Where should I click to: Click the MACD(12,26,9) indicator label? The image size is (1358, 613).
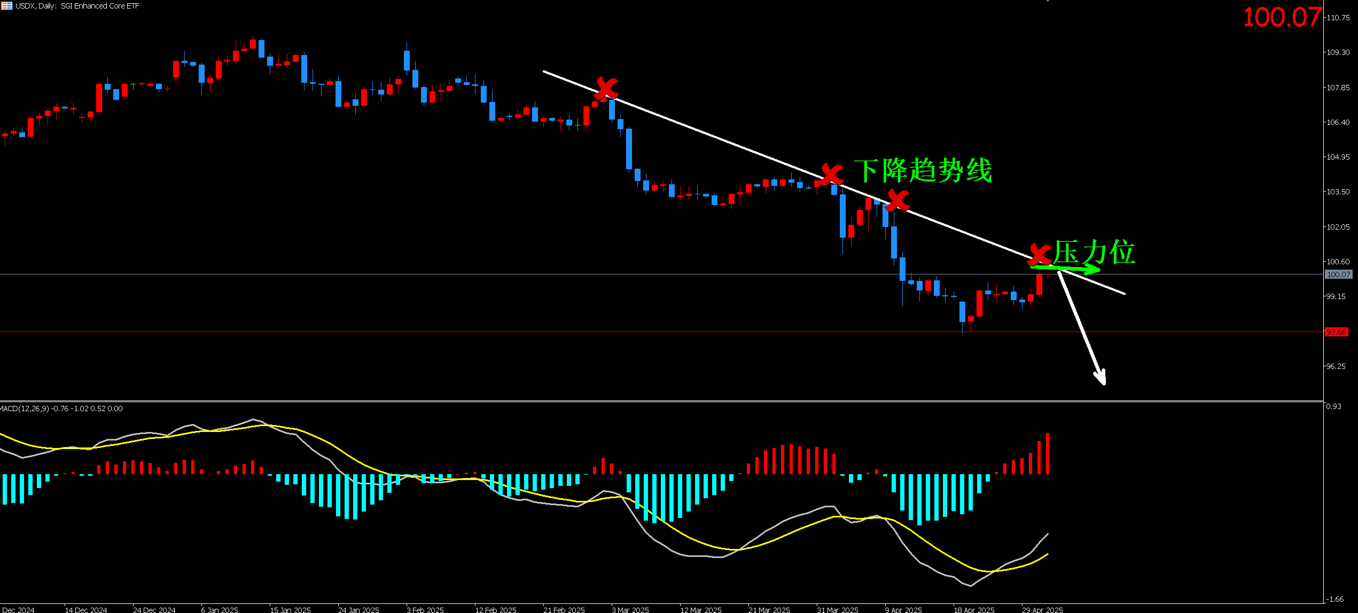pyautogui.click(x=25, y=408)
